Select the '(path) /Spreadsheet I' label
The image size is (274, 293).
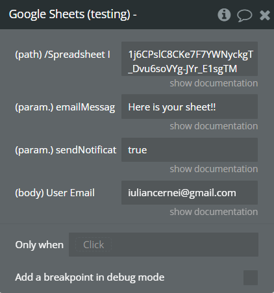pyautogui.click(x=62, y=55)
